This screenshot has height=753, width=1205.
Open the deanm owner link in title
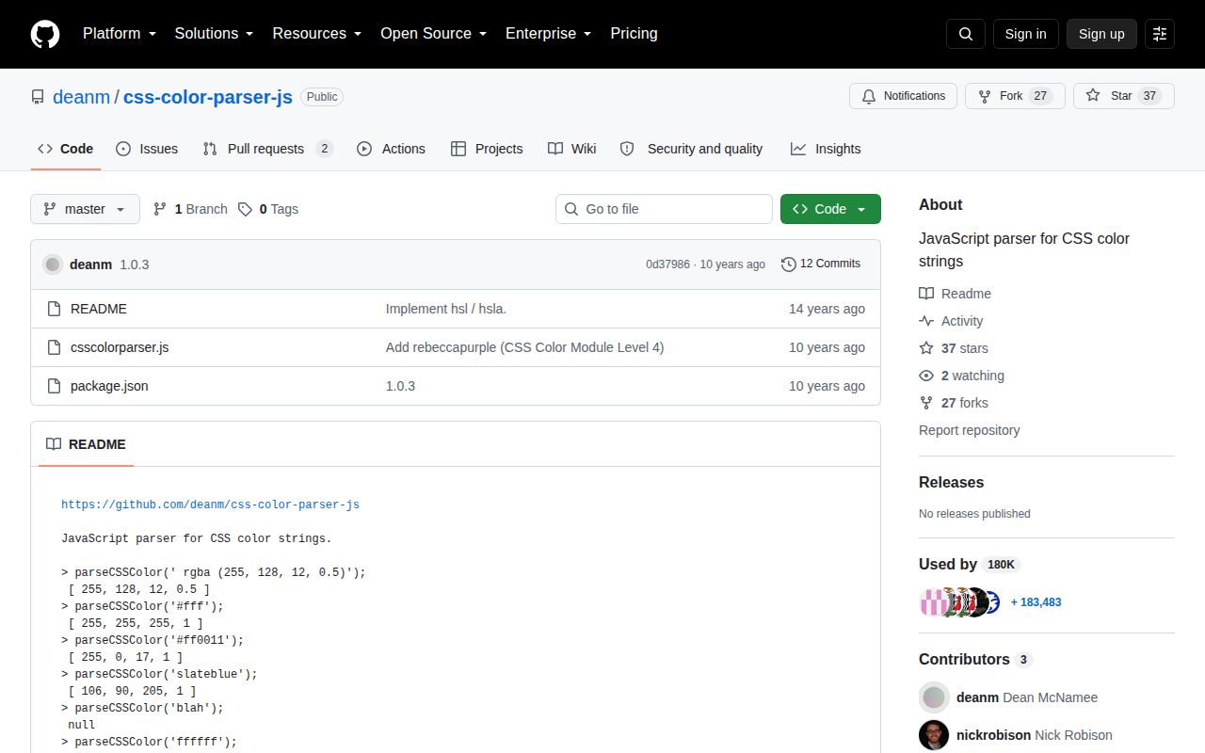click(x=82, y=97)
